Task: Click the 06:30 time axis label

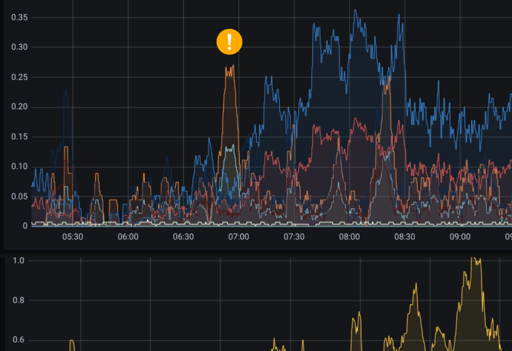Action: pos(183,237)
